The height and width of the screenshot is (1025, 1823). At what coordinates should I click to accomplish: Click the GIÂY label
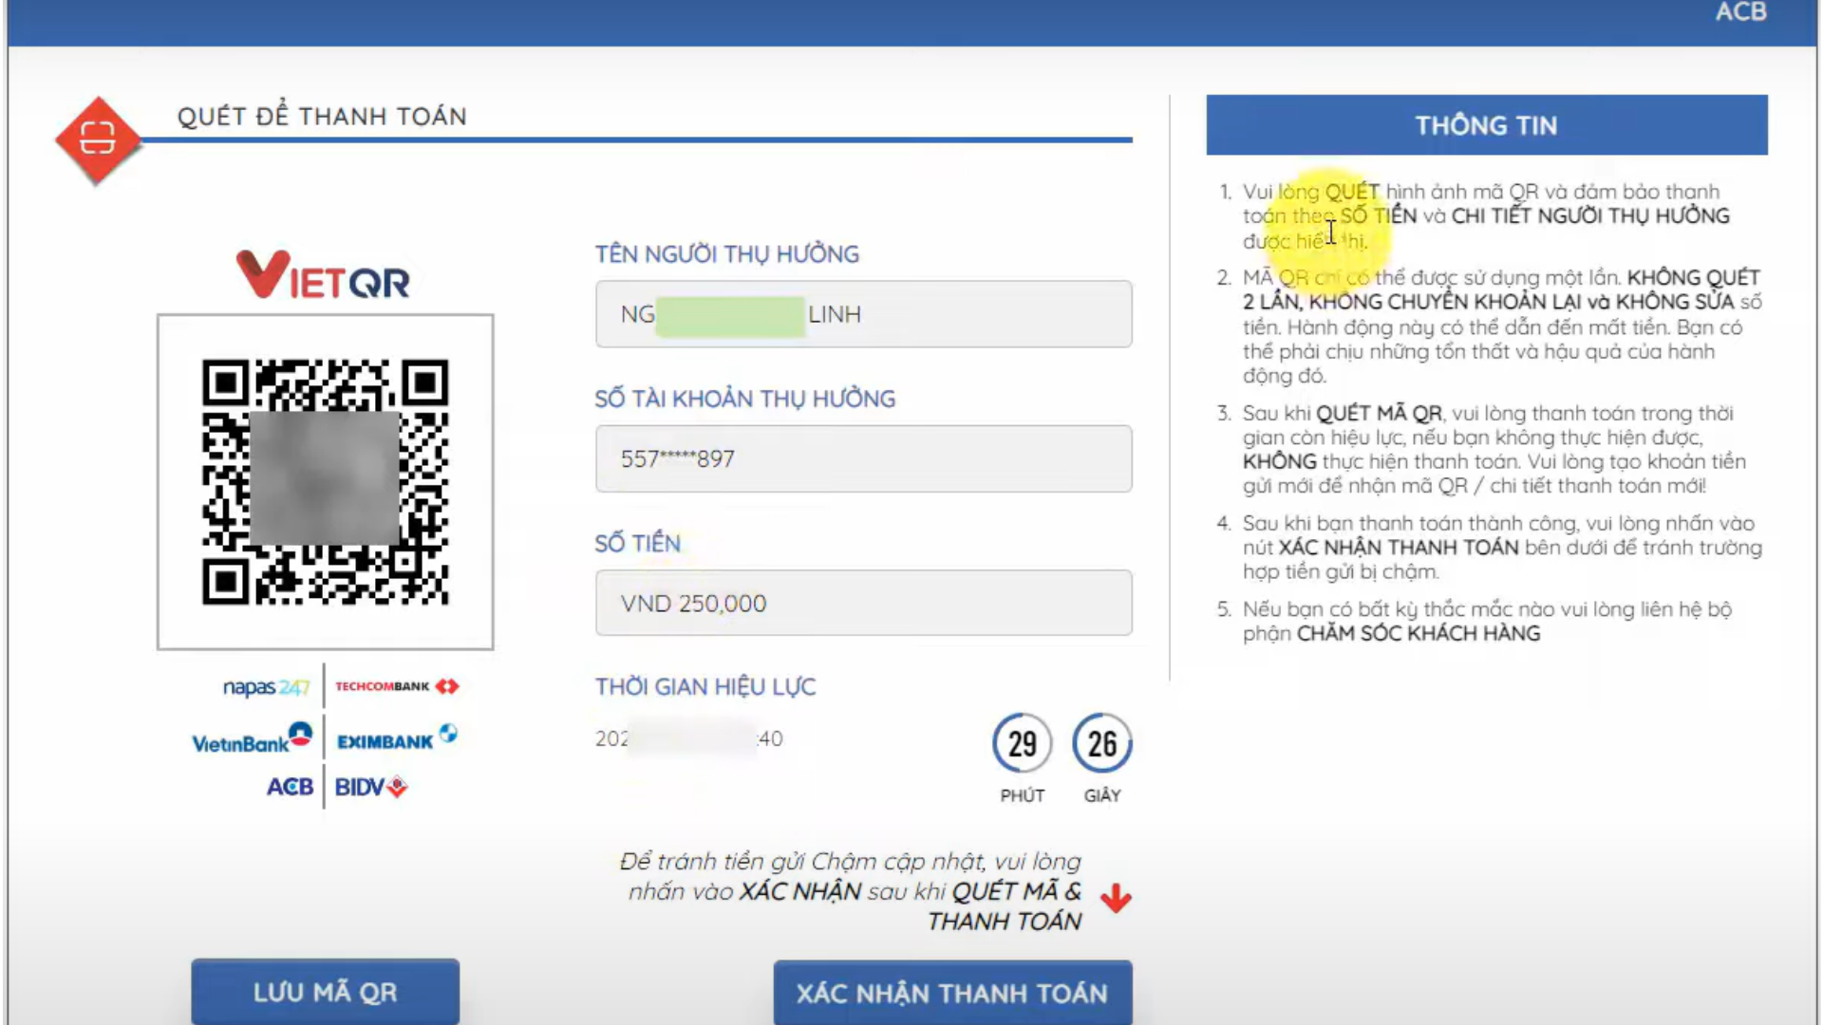1101,795
